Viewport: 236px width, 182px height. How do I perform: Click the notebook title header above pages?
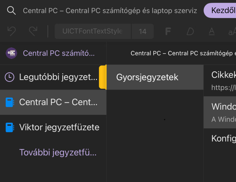(x=183, y=53)
